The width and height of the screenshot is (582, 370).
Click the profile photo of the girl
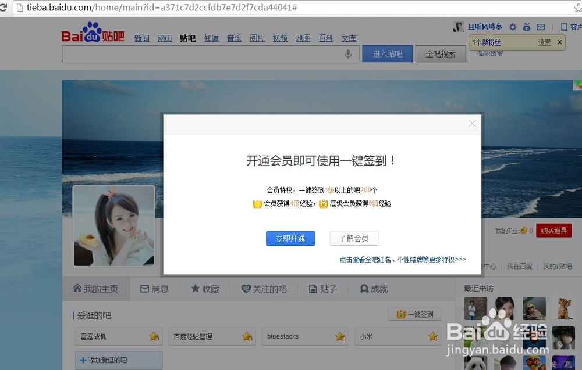pyautogui.click(x=114, y=226)
